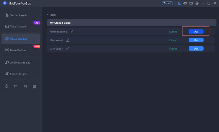Select the User Voice1 name text

click(56, 49)
